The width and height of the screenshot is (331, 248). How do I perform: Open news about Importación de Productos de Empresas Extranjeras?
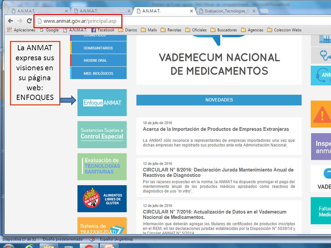click(x=216, y=129)
